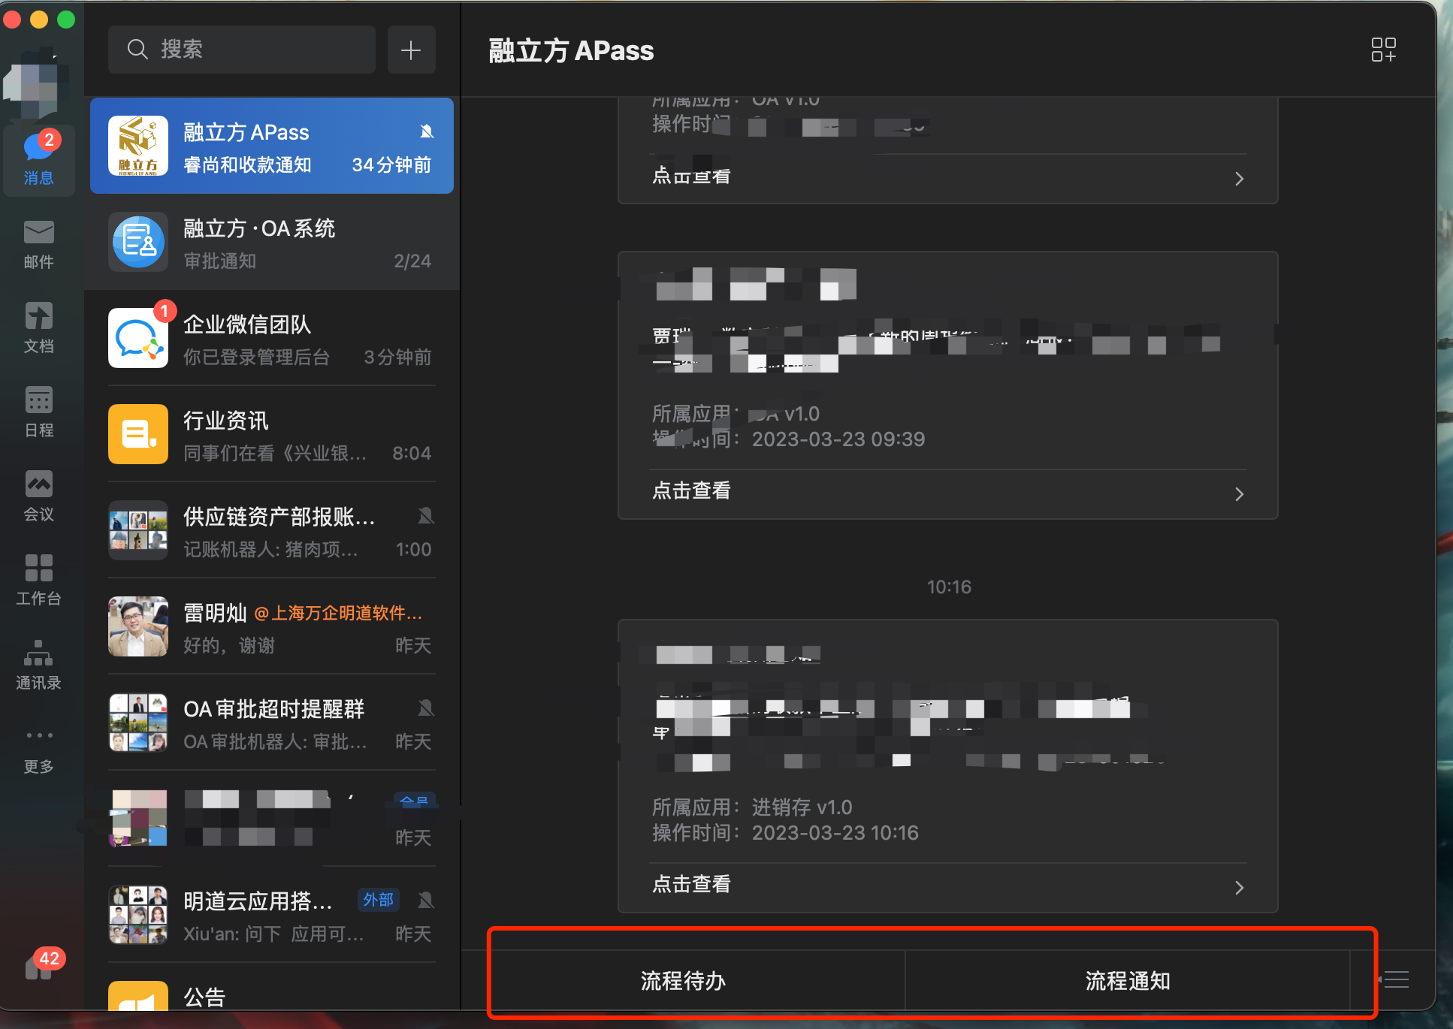1453x1029 pixels.
Task: Open the 邮件 mail section
Action: click(38, 244)
